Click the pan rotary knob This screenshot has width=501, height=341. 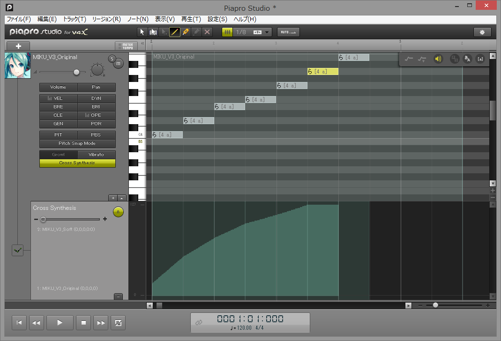[x=97, y=70]
